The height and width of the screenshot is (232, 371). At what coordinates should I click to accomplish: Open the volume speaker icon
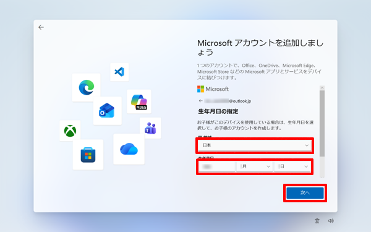click(x=331, y=221)
